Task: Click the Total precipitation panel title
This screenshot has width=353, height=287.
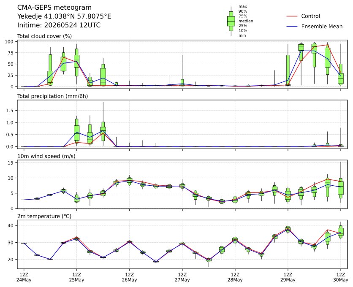Action: pos(53,96)
